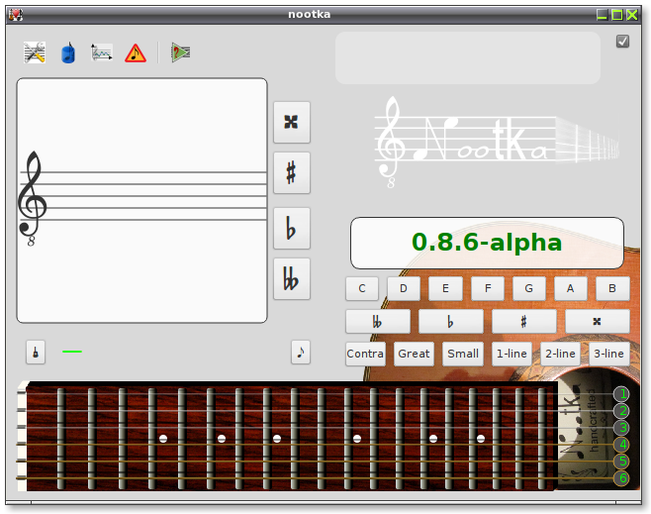Choose the 2-line octave
Screen dimensions: 651x514
(x=561, y=354)
